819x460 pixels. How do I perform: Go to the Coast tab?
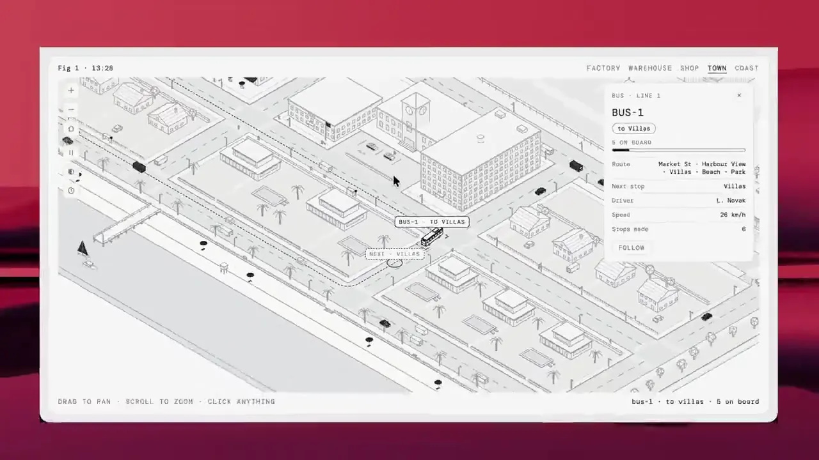747,68
